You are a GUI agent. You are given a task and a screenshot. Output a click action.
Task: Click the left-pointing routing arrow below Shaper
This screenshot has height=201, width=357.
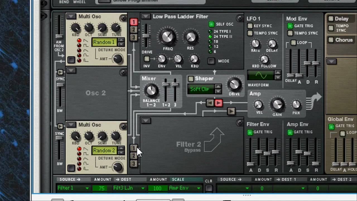tap(210, 103)
